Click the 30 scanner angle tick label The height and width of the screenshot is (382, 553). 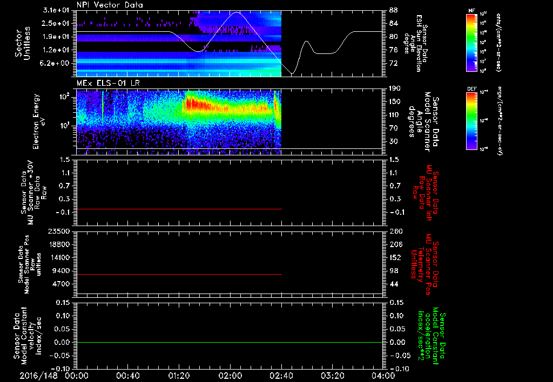point(394,142)
